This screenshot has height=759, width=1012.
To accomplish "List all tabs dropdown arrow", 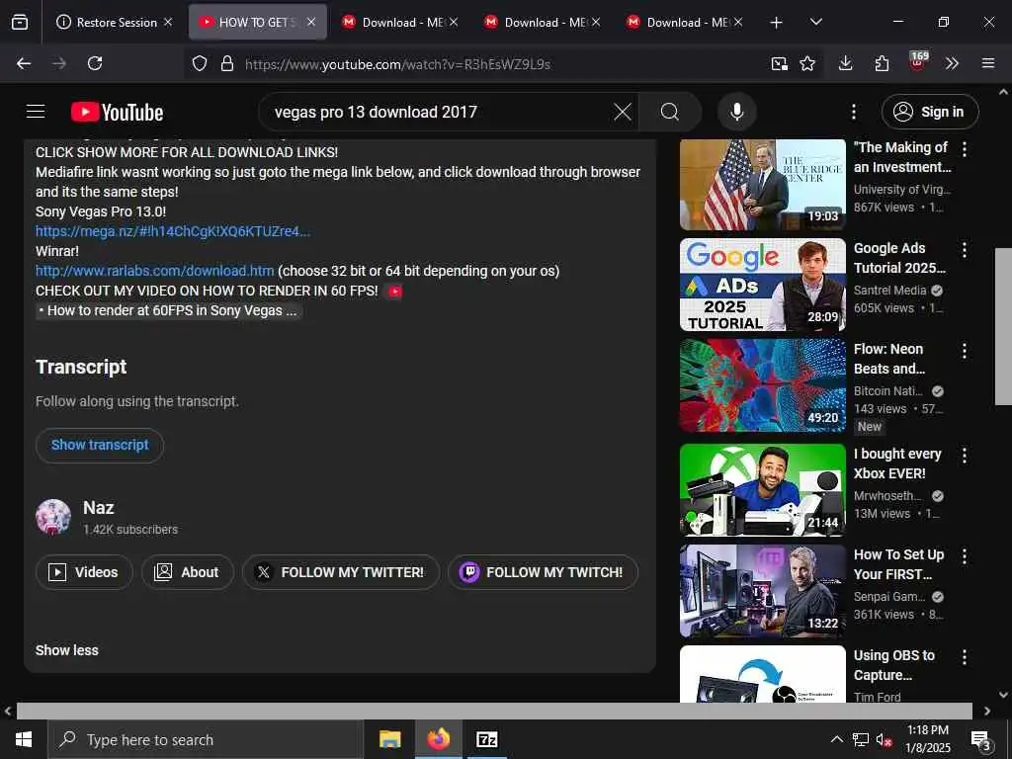I will coord(815,22).
